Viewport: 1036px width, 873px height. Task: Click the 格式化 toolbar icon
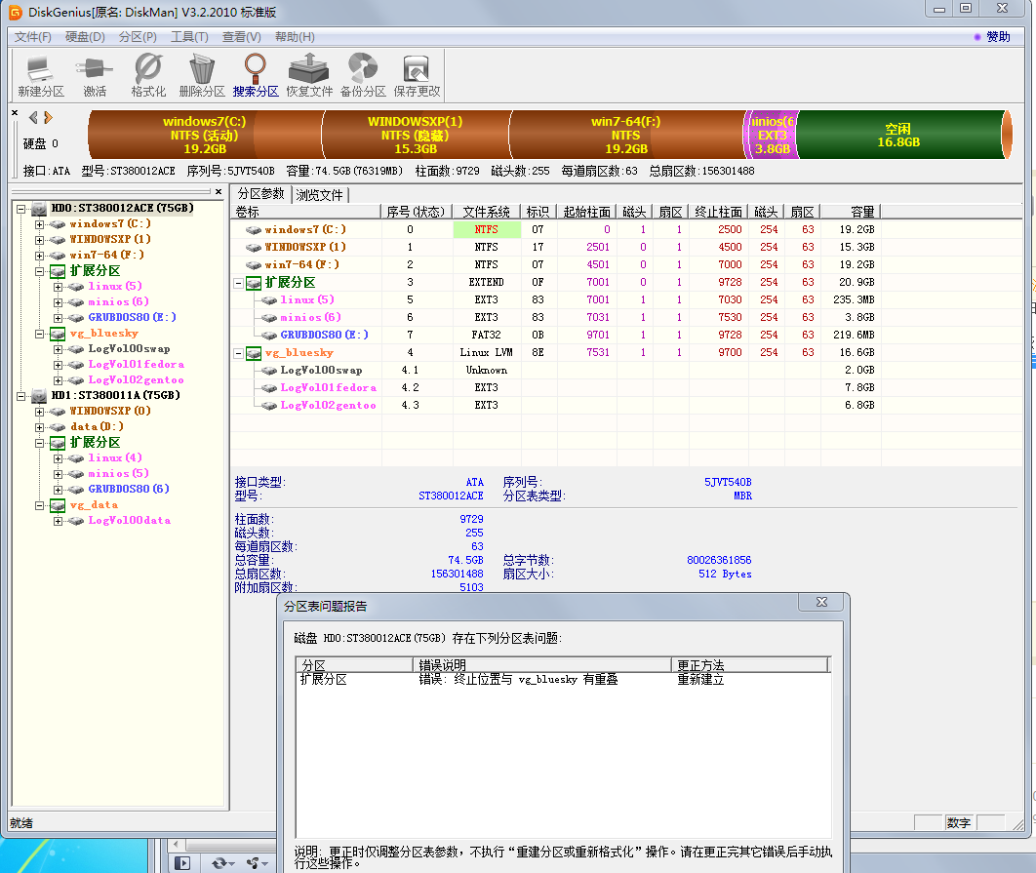point(148,76)
